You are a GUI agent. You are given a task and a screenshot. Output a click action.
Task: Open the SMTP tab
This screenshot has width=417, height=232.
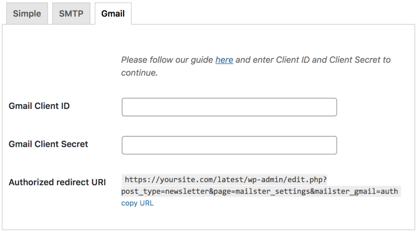(71, 13)
